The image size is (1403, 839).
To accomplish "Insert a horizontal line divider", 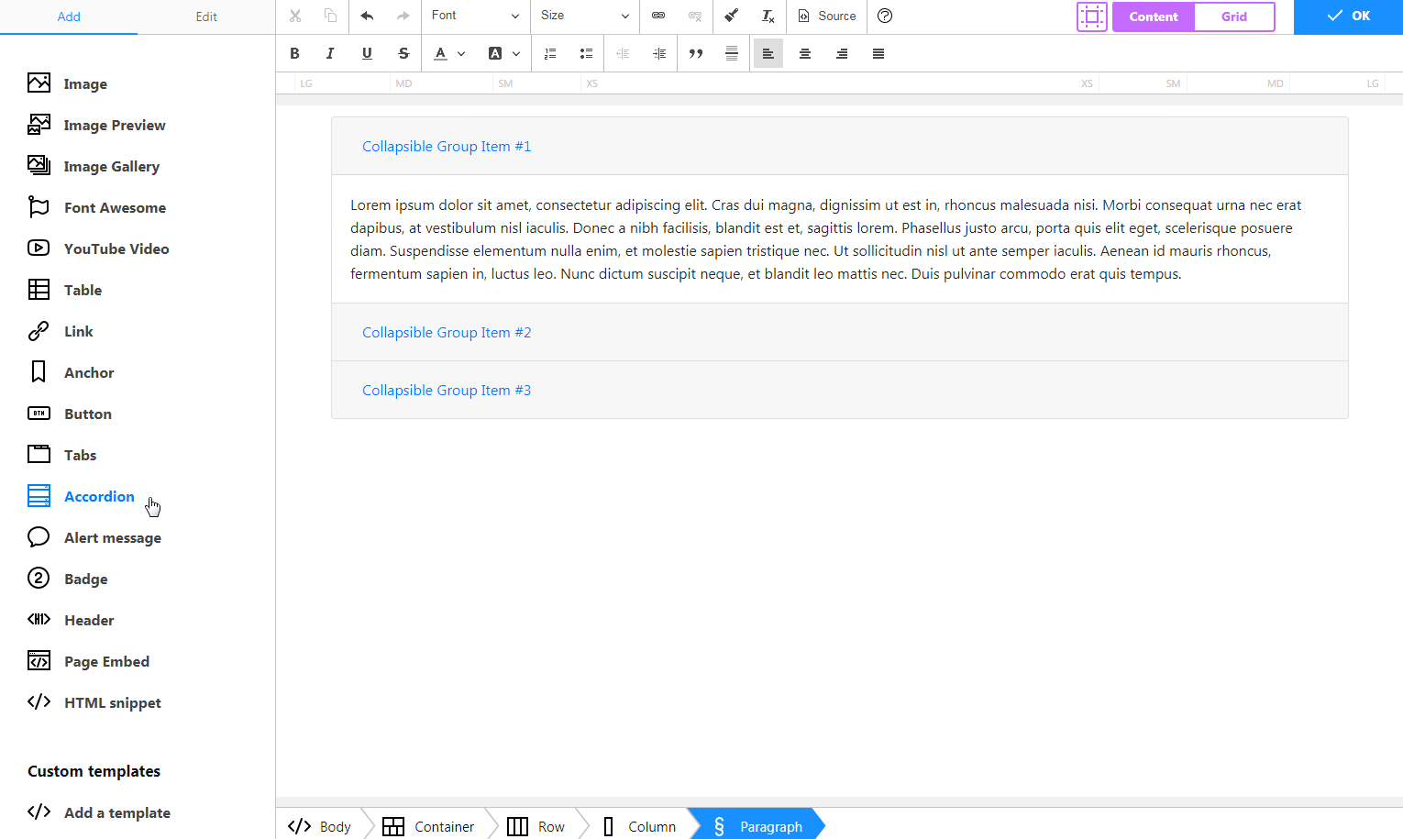I will click(x=732, y=53).
